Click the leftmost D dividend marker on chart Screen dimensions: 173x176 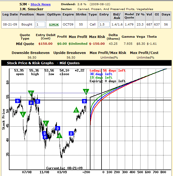18,101
